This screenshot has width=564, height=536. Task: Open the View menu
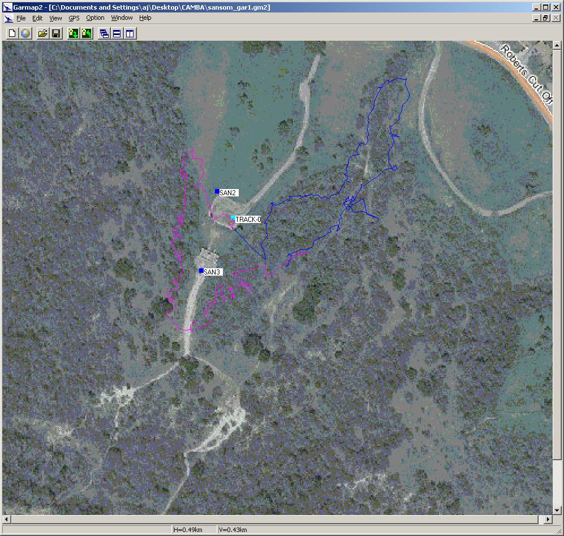tap(55, 18)
